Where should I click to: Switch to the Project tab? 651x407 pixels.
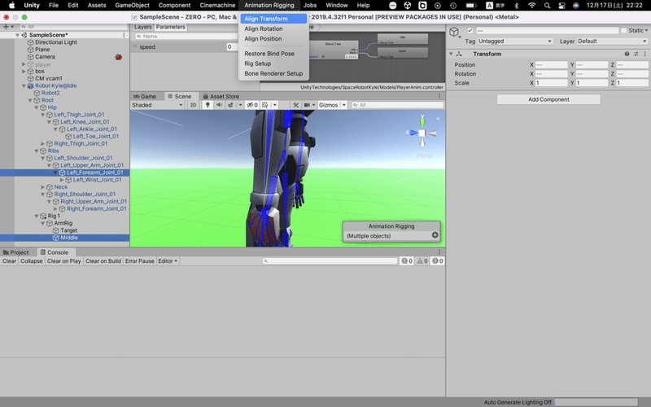(16, 252)
